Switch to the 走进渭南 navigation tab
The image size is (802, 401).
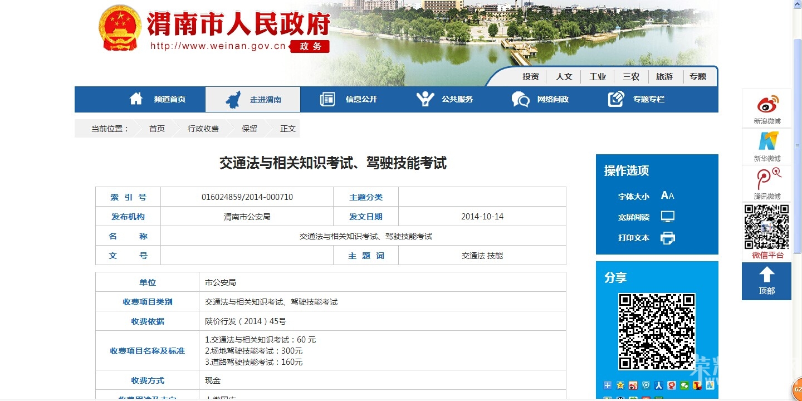tap(253, 99)
